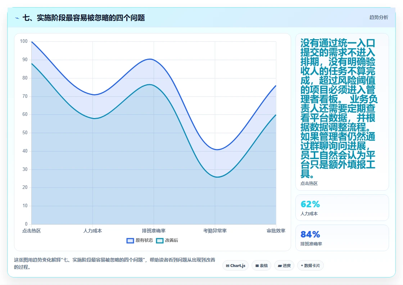Viewport: 403px width, 285px height.
Task: Click the 数据卡片 tag chip
Action: (310, 266)
